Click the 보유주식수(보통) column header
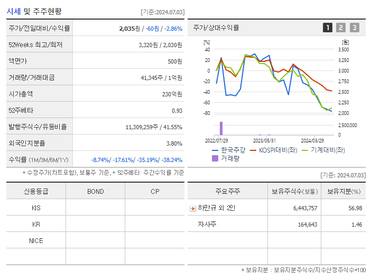The height and width of the screenshot is (278, 371). pyautogui.click(x=294, y=192)
